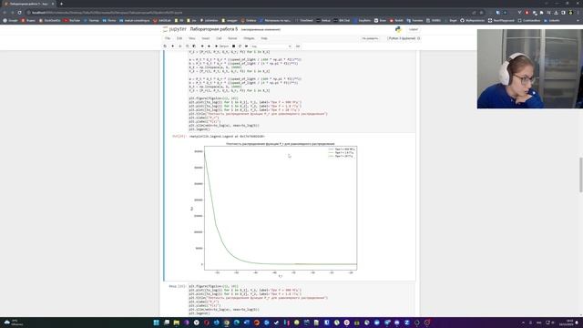The height and width of the screenshot is (328, 583).
Task: Open the Cell menu in Jupyter
Action: coord(219,38)
